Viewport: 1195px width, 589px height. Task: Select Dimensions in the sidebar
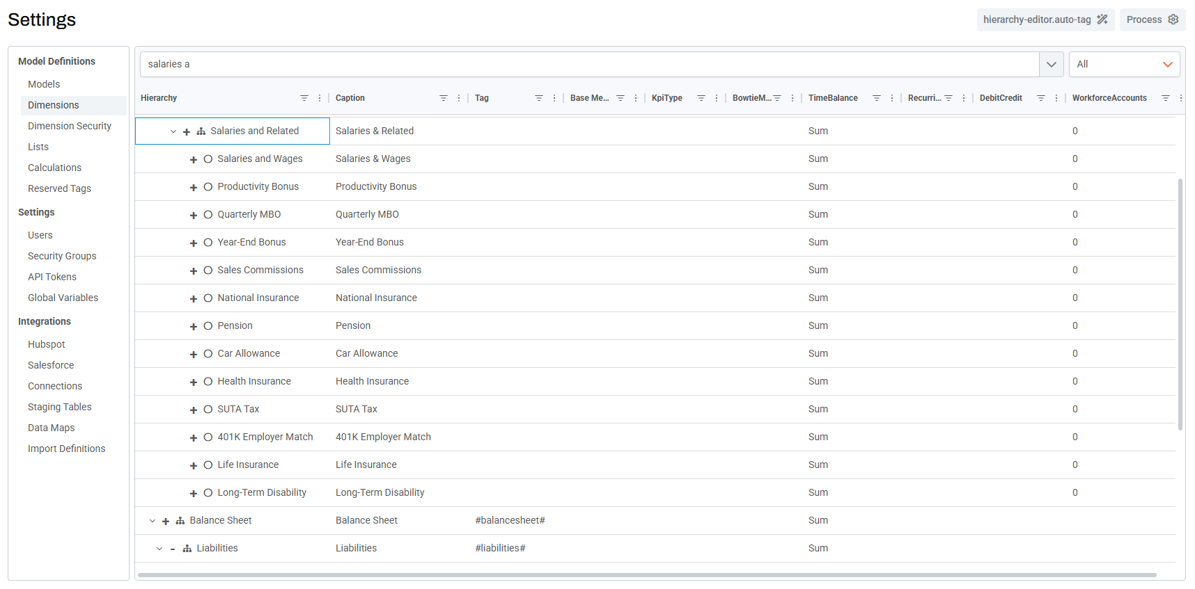pyautogui.click(x=54, y=105)
